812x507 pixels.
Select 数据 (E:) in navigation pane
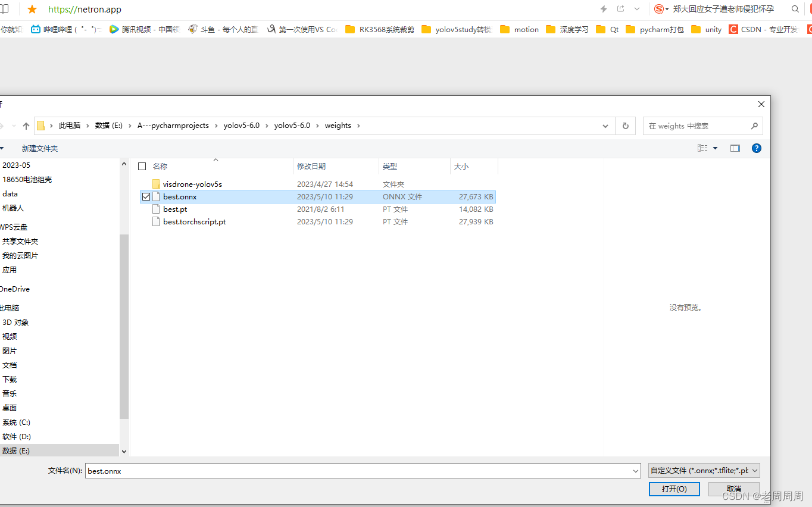16,450
